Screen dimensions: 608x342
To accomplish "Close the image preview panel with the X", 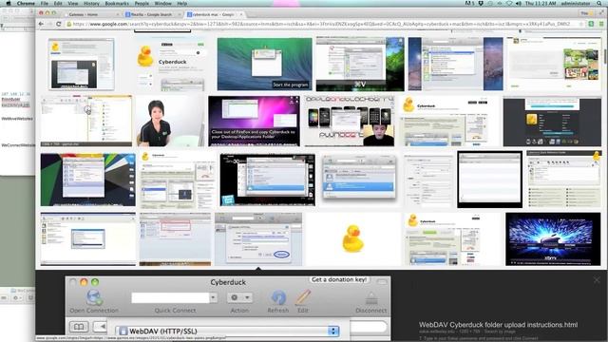I will point(597,280).
